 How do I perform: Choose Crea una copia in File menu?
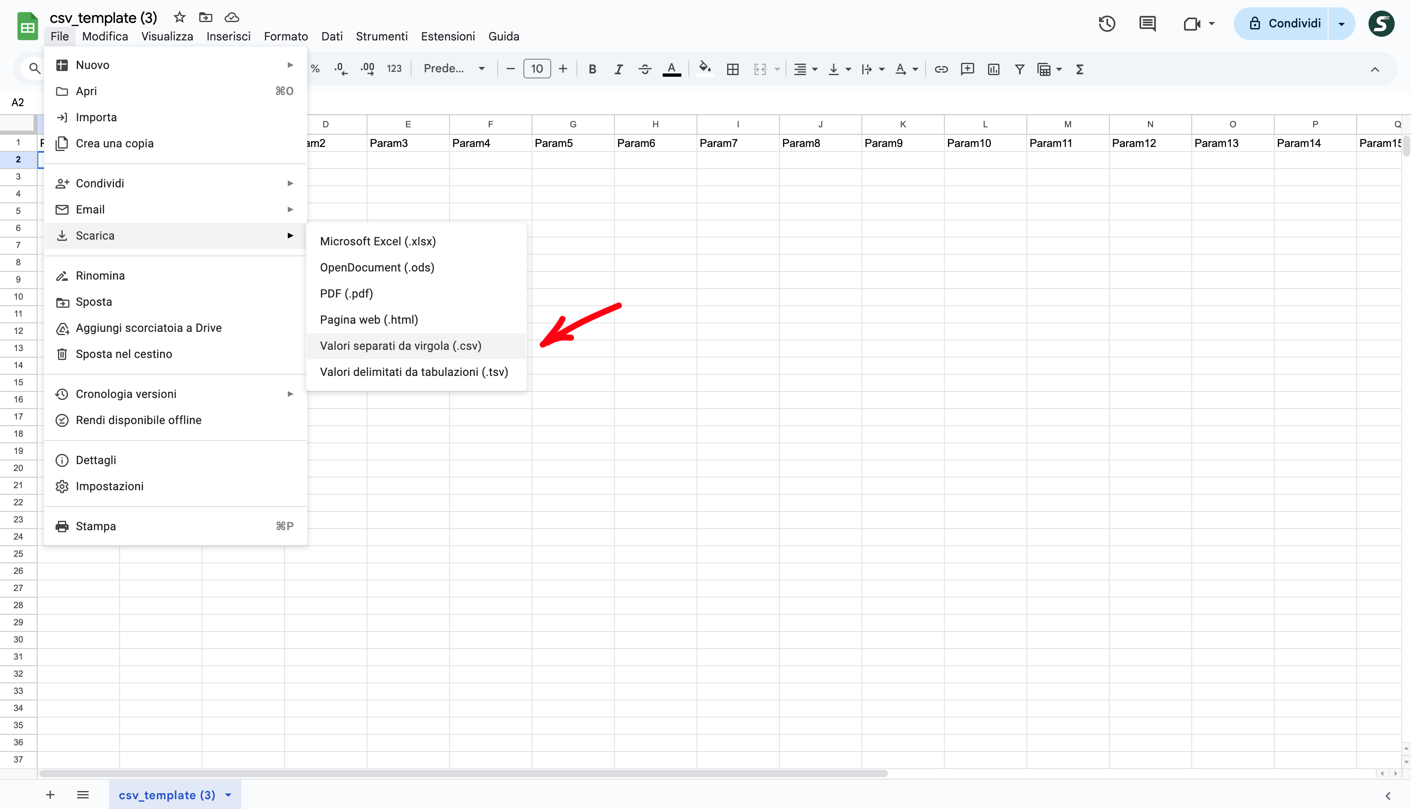pos(114,143)
